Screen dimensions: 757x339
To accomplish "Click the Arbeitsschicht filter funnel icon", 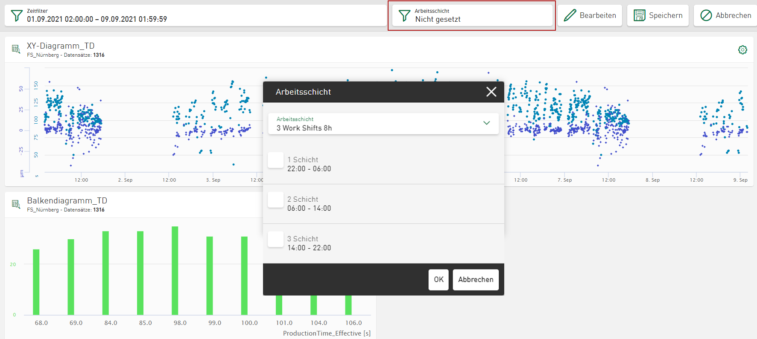I will click(x=404, y=16).
